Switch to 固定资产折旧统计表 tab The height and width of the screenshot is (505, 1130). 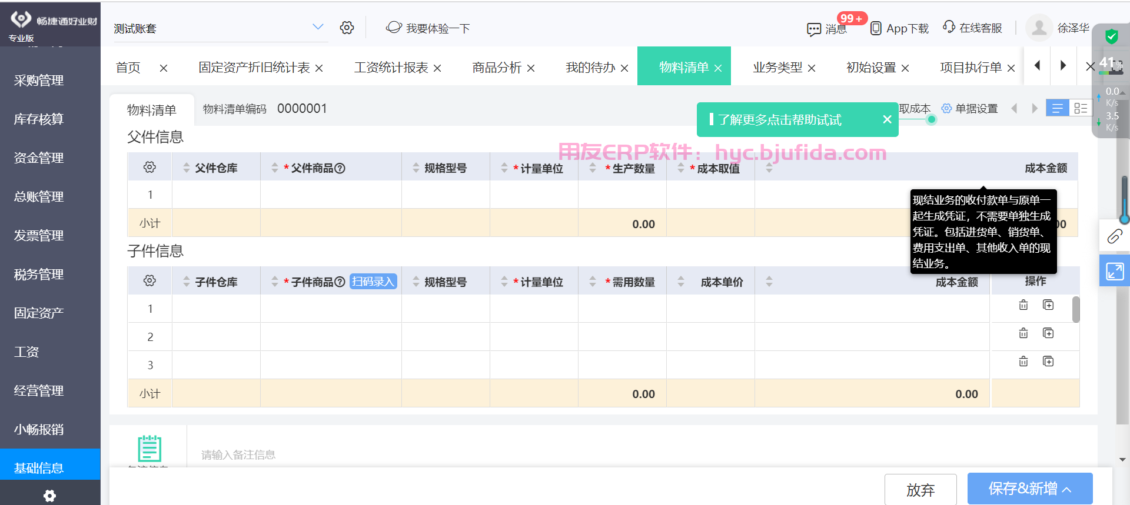point(254,68)
